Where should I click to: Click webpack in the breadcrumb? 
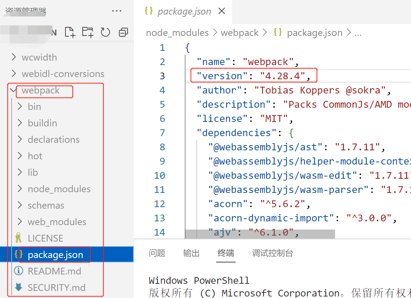[240, 33]
